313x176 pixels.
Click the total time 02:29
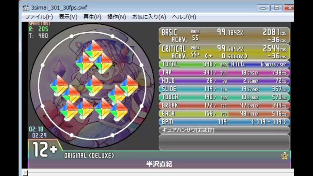[x=39, y=136]
